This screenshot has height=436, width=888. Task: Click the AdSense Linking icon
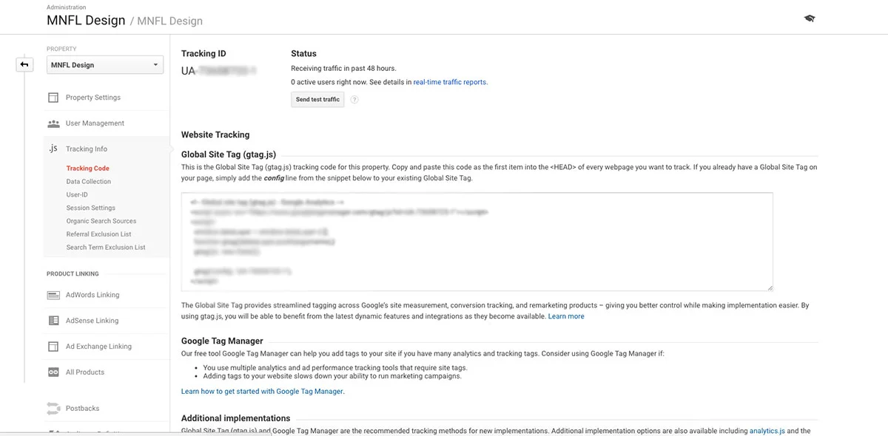[53, 321]
